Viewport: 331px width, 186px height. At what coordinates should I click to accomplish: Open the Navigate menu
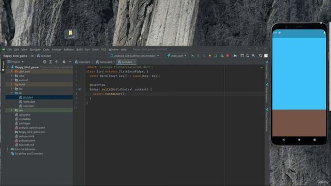coord(35,50)
